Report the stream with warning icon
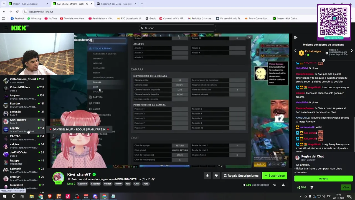 point(283,185)
